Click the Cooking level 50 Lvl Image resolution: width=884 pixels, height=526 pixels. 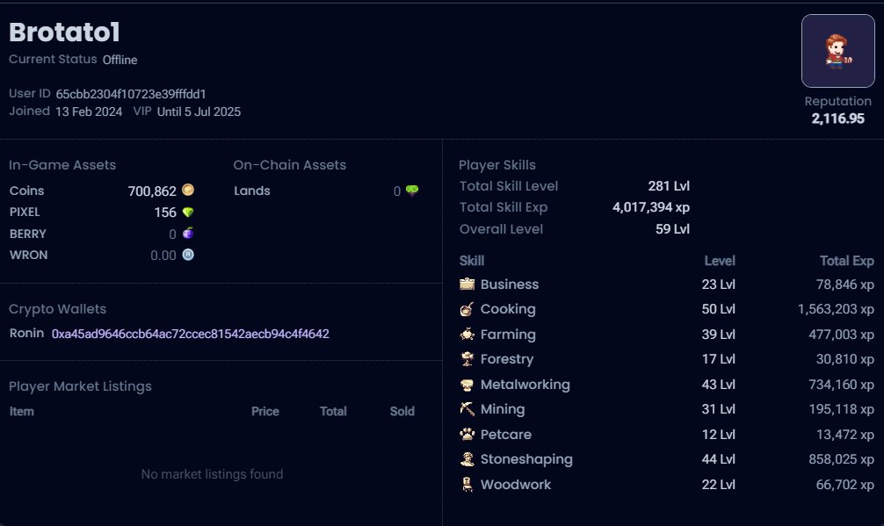click(x=718, y=309)
